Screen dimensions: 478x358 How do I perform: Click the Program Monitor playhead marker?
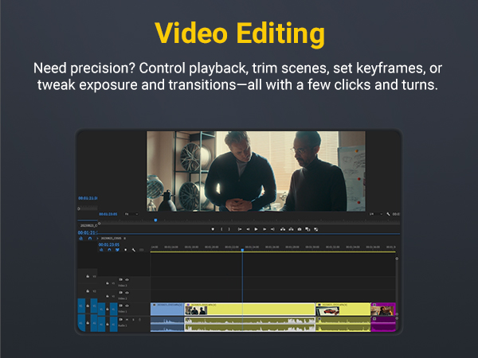tap(155, 220)
